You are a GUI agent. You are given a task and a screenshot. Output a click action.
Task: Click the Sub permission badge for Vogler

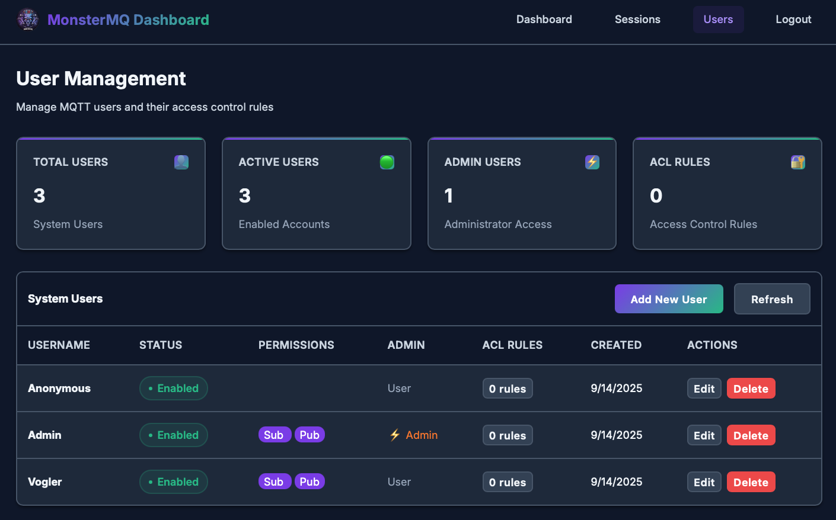(275, 482)
